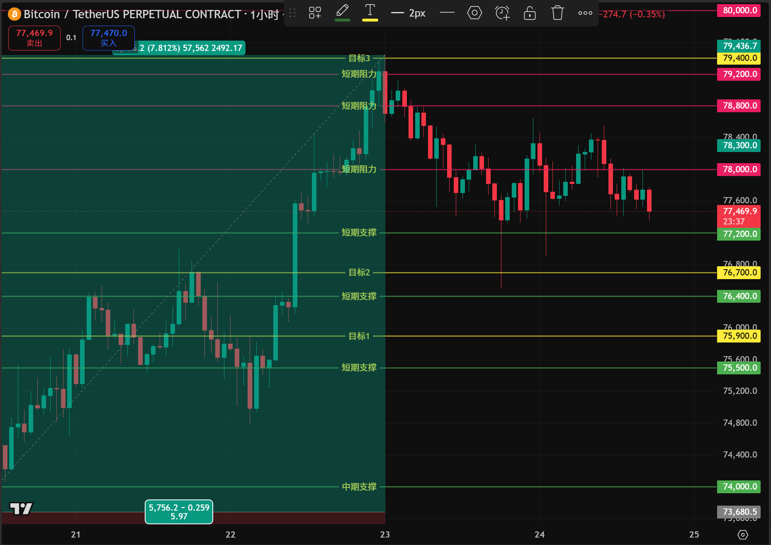Click the (7.812%) measurement info label
Image resolution: width=771 pixels, height=545 pixels.
click(179, 48)
